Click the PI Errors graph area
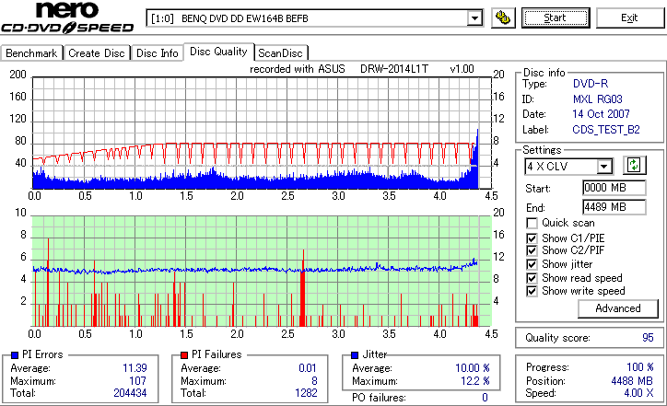Viewport: 667px width, 406px height. click(x=262, y=133)
